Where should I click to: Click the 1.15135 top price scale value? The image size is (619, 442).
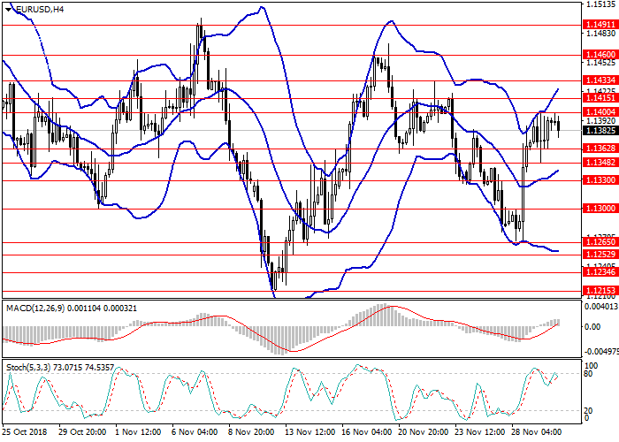point(600,4)
